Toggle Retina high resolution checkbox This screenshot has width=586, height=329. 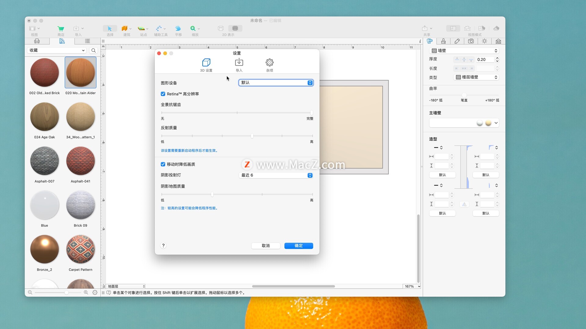tap(163, 94)
